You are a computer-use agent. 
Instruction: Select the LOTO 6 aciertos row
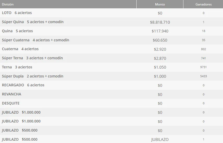[111, 13]
